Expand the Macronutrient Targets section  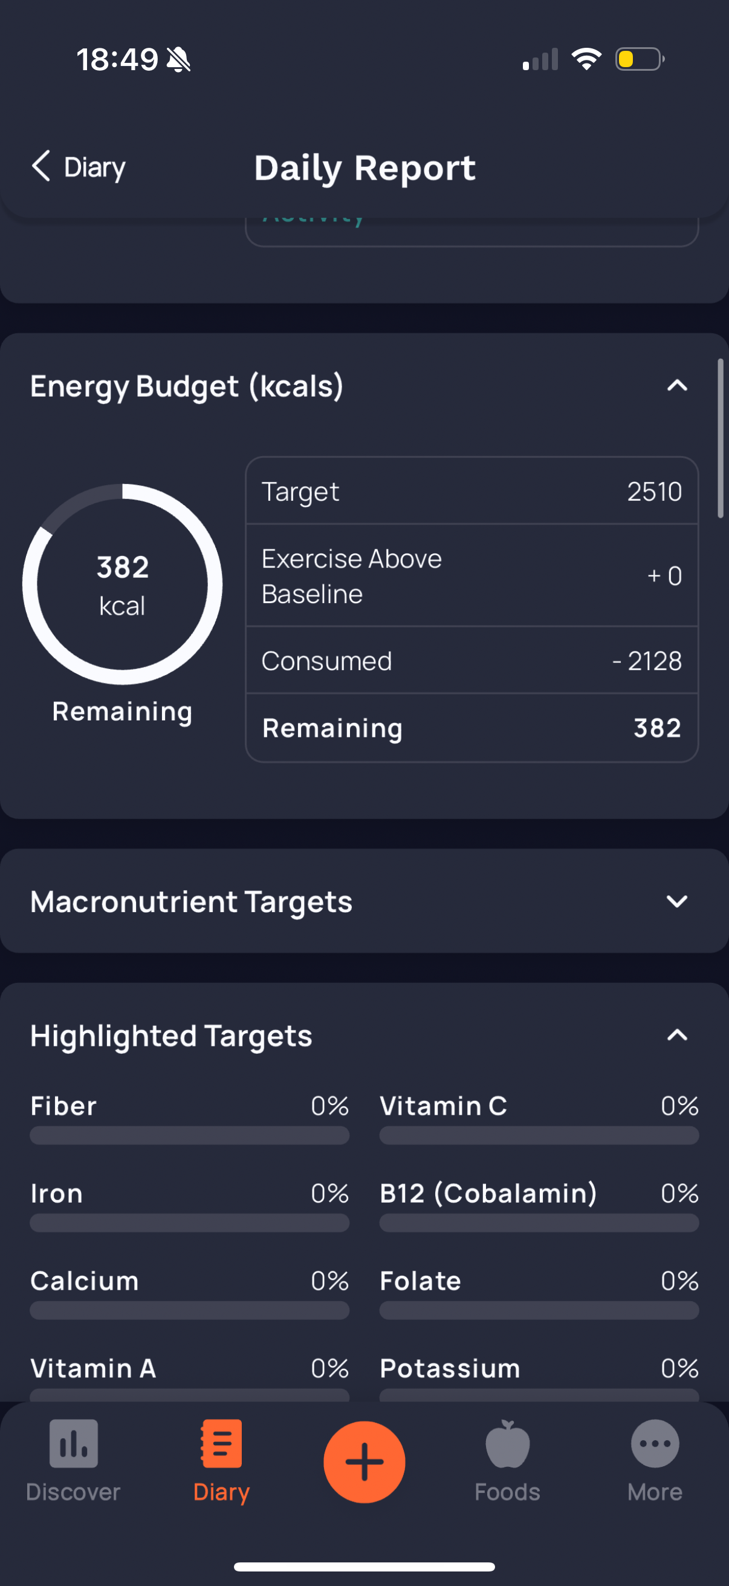(676, 901)
